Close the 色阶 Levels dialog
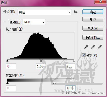 pyautogui.click(x=100, y=2)
